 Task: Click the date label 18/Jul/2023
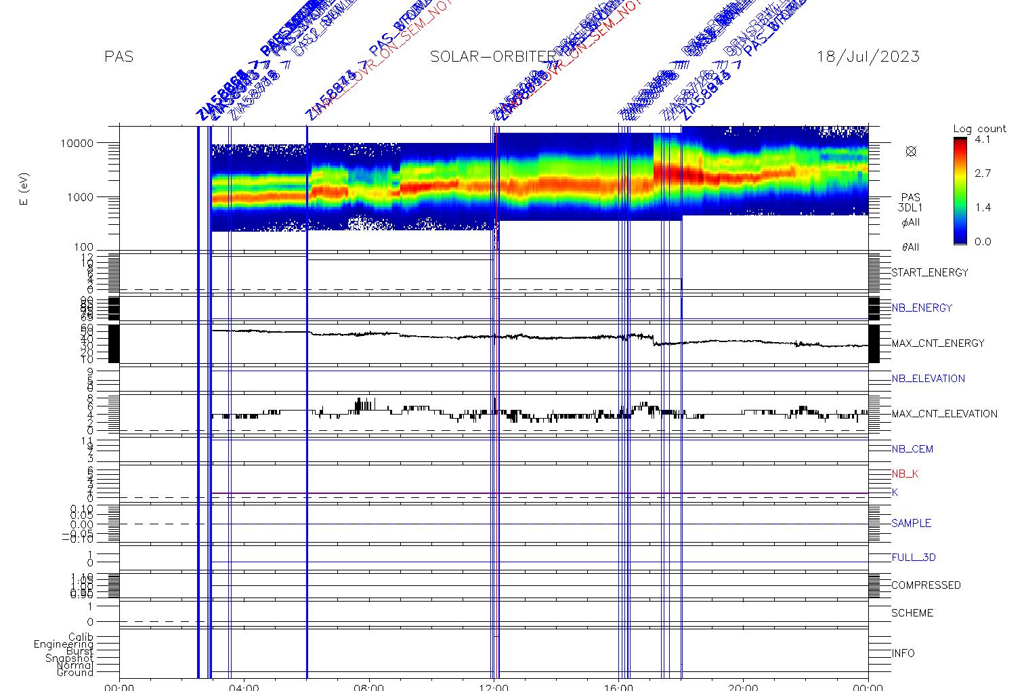tap(868, 56)
